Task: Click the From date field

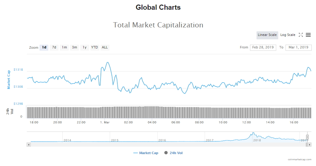Action: click(x=263, y=48)
